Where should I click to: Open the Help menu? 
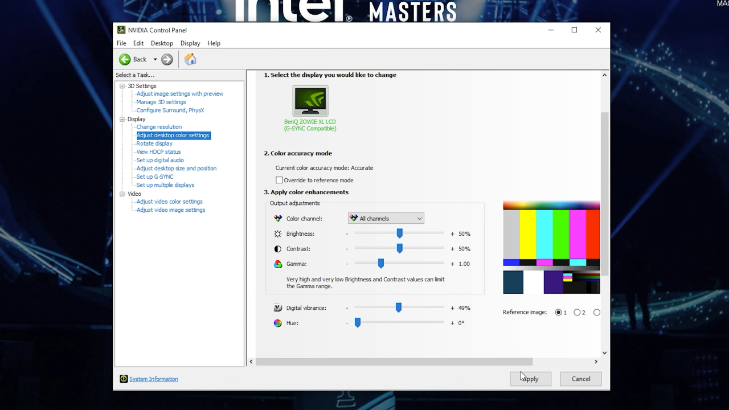click(214, 43)
